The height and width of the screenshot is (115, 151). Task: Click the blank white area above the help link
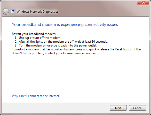[75, 74]
